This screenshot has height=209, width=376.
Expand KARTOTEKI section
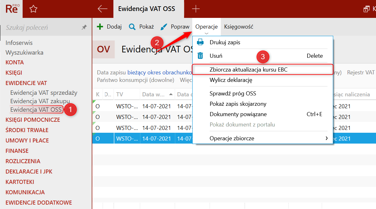(x=20, y=182)
